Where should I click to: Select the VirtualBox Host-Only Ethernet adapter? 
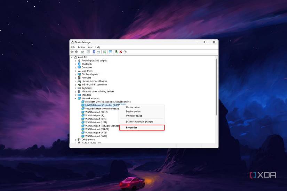click(102, 109)
